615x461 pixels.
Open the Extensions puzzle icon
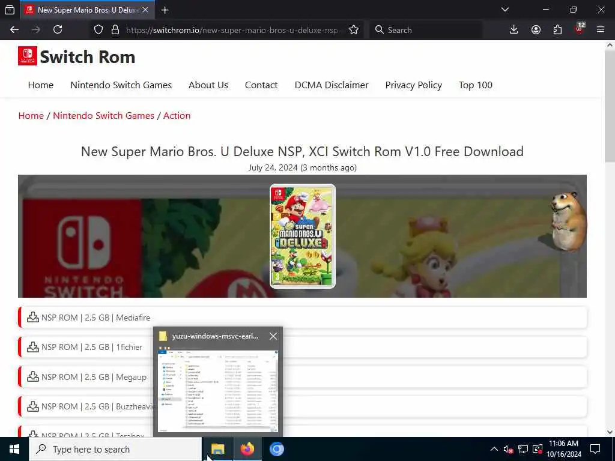(x=557, y=30)
